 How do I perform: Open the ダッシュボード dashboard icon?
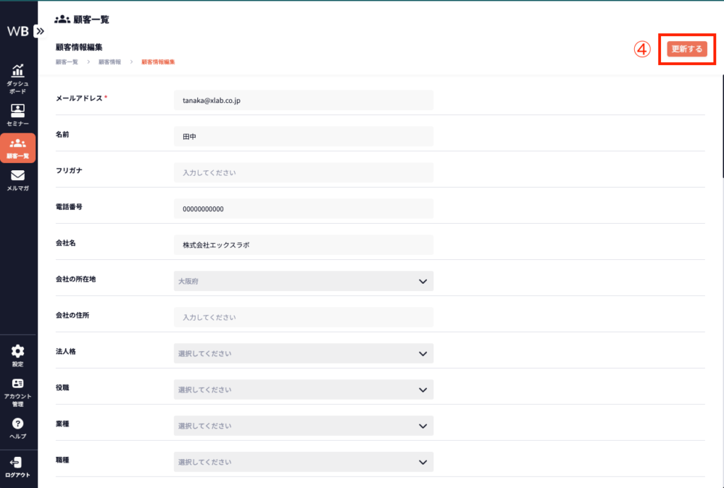pos(18,71)
